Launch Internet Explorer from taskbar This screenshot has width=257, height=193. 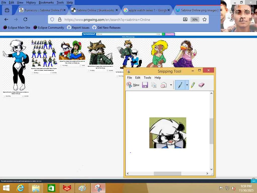point(20,188)
